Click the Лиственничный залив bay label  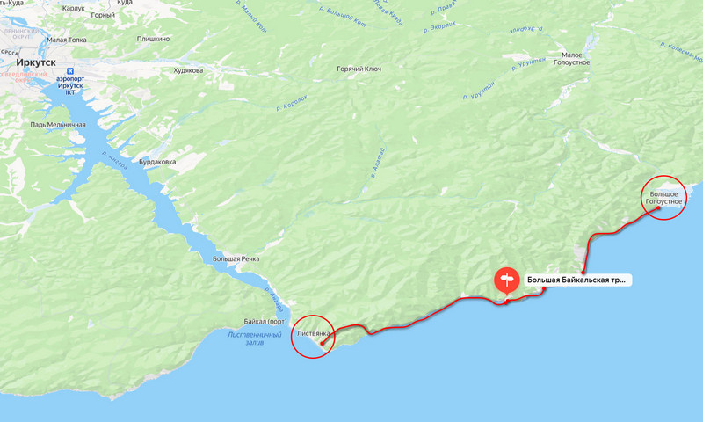coord(254,338)
